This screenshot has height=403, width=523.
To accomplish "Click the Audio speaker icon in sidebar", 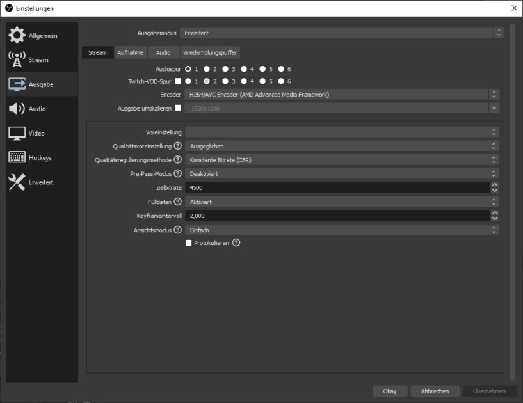I will click(17, 109).
